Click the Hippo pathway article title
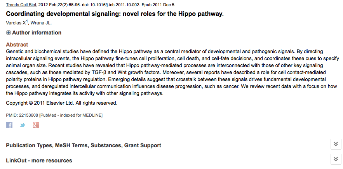343x169 pixels. 115,14
